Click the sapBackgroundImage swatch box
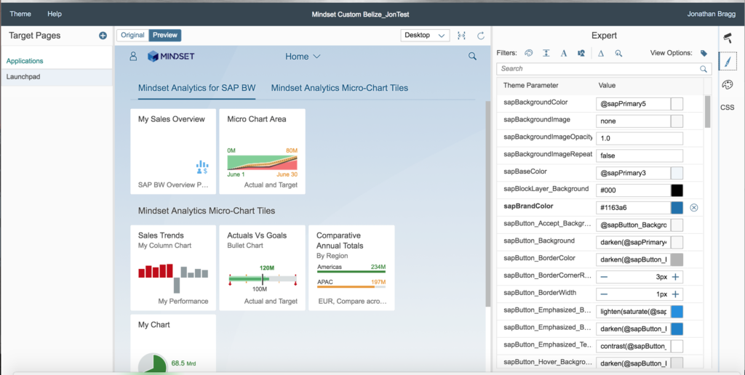Screen dimensions: 745x375 (x=677, y=121)
